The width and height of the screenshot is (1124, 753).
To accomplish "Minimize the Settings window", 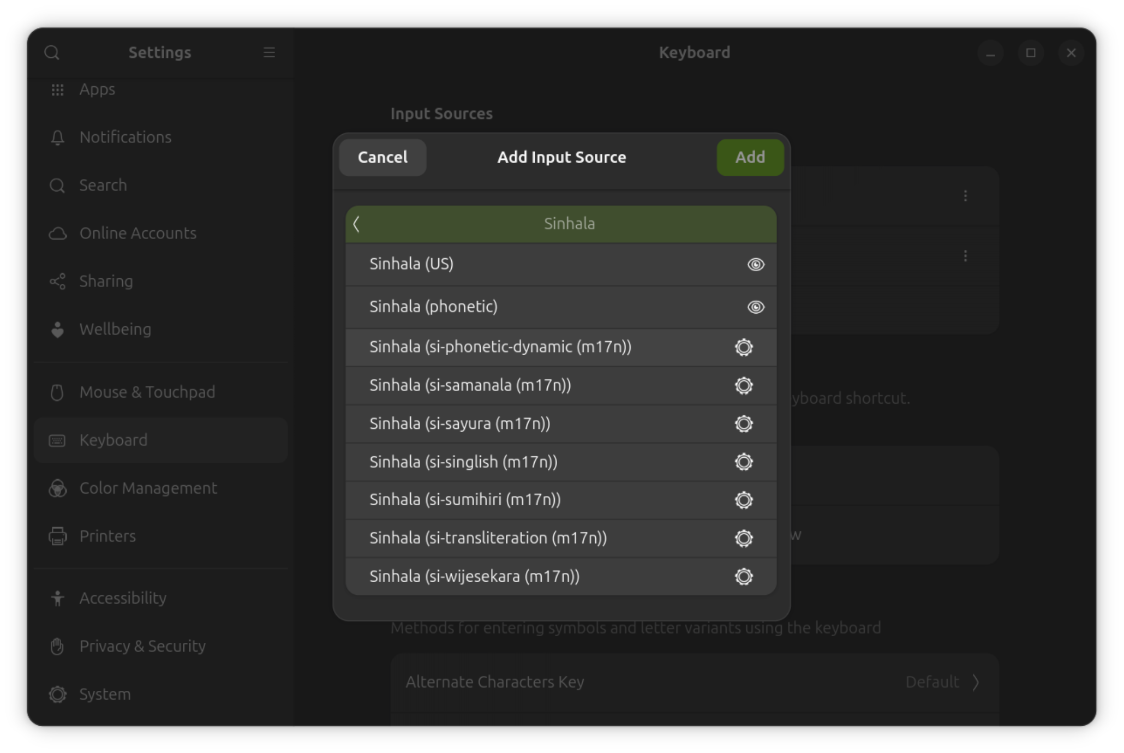I will [x=990, y=53].
